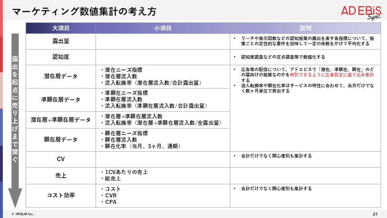Click the 準顕在層データ row label

[61, 100]
